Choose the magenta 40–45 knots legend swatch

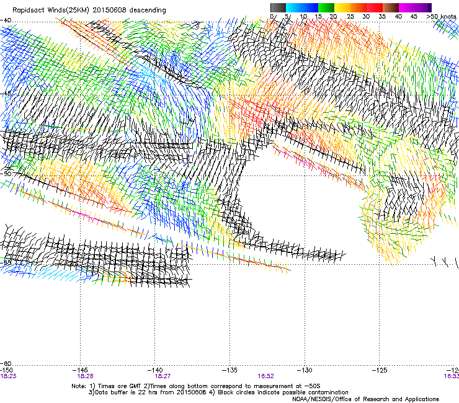click(407, 7)
